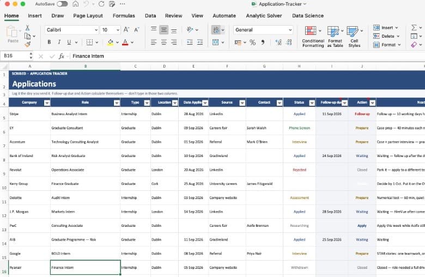Click the Comma Style icon
Viewport: 425px width, 277px height.
tap(263, 43)
